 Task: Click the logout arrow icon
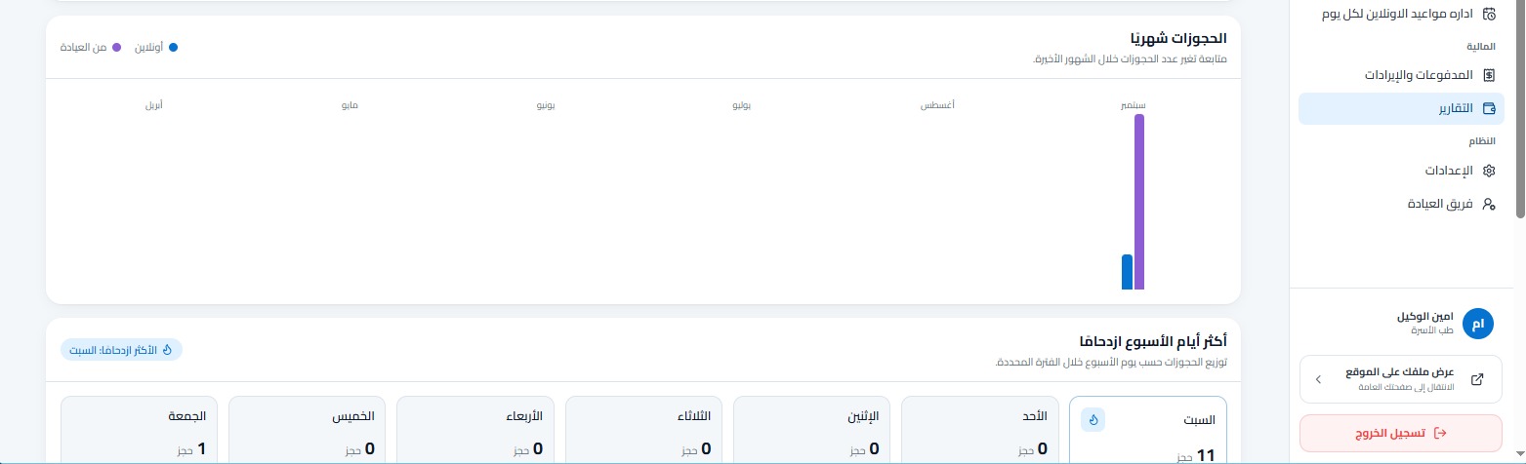pyautogui.click(x=1438, y=433)
